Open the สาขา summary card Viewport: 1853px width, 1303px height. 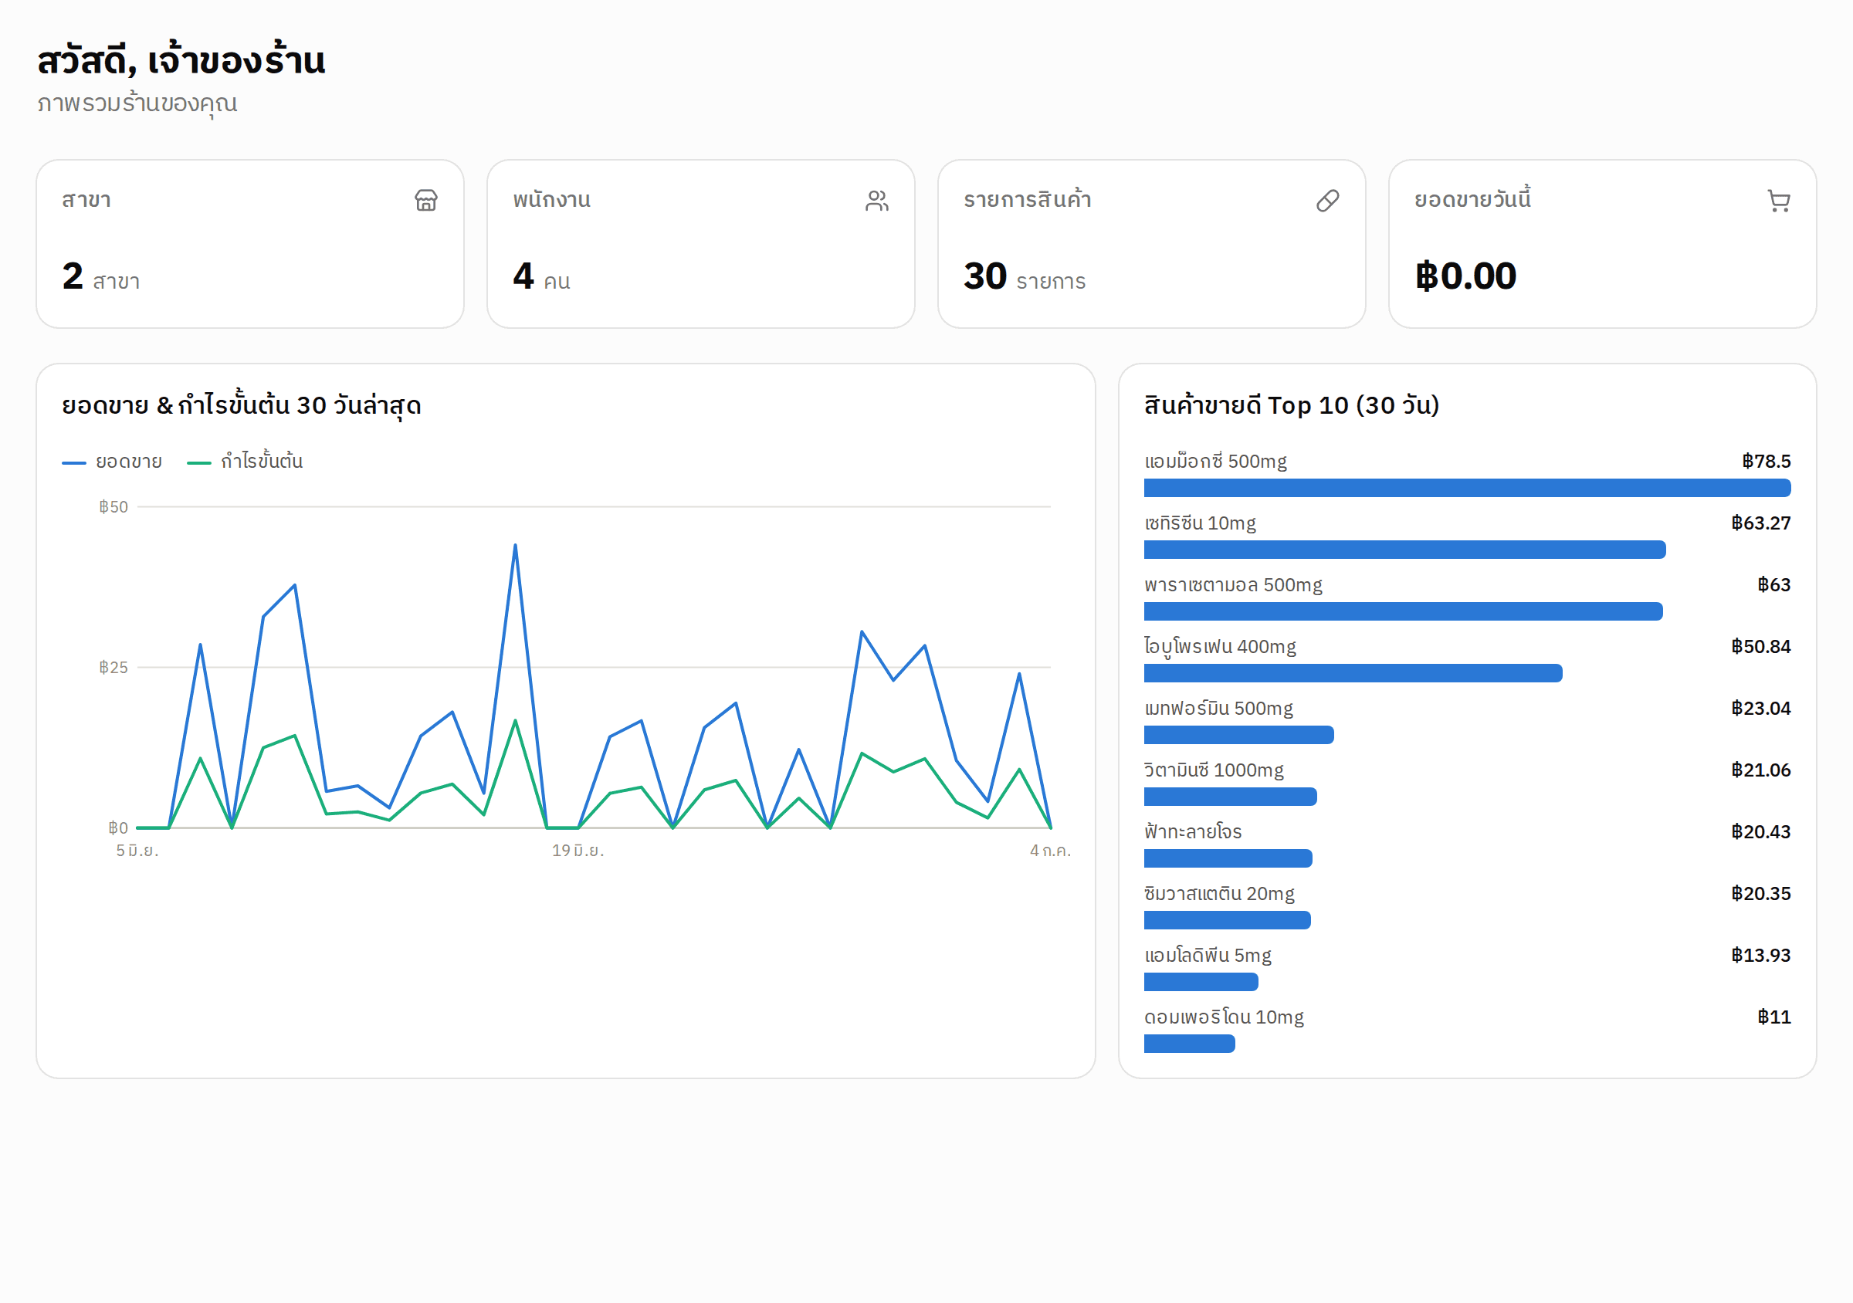pos(250,244)
